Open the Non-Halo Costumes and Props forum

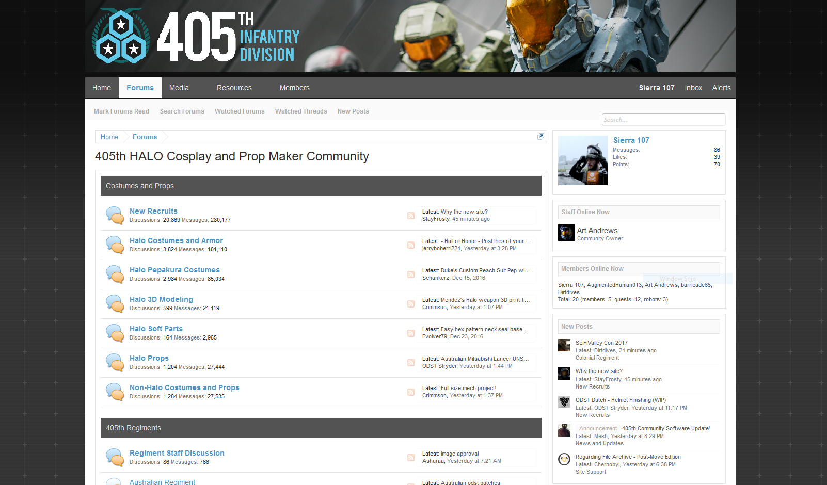coord(184,387)
